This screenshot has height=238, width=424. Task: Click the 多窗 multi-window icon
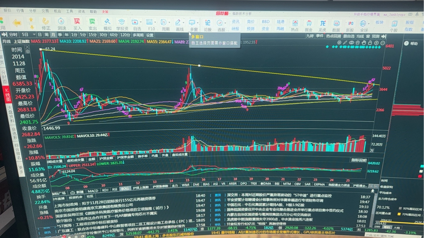click(x=192, y=23)
